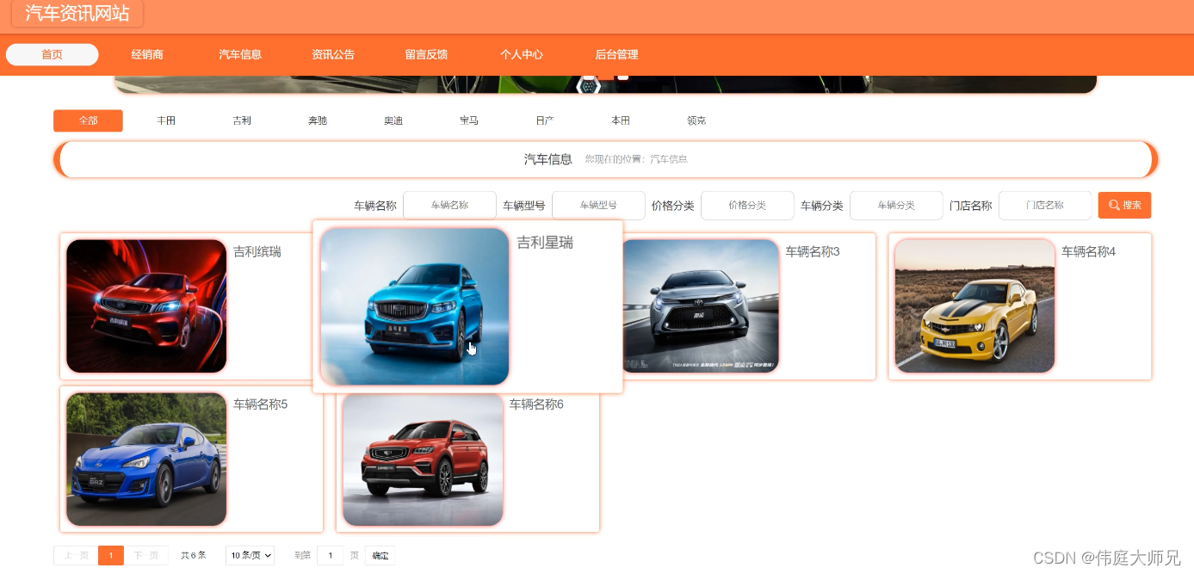Open 留言反馈 from the top navigation
The height and width of the screenshot is (574, 1194).
pos(426,54)
